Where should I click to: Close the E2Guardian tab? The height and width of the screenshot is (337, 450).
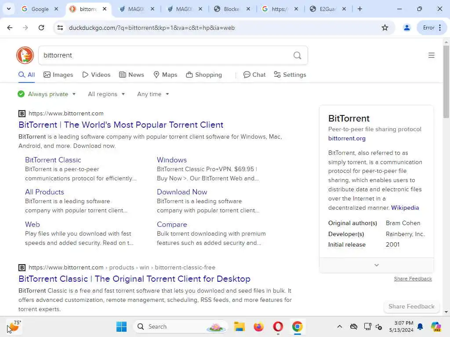(x=344, y=9)
